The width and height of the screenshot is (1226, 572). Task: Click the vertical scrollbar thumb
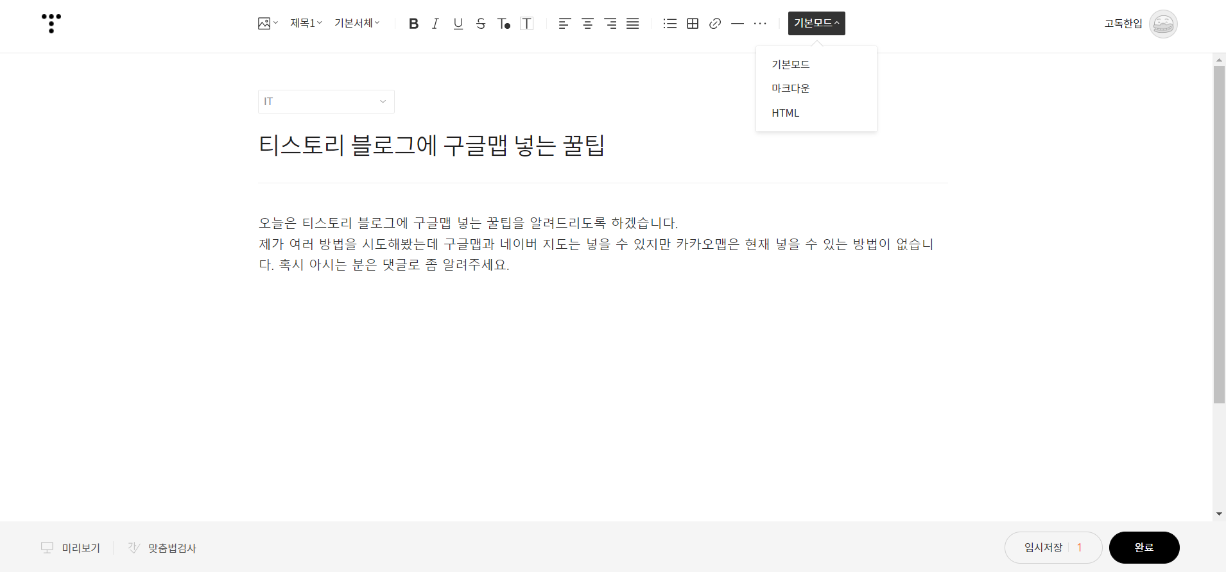tap(1219, 235)
